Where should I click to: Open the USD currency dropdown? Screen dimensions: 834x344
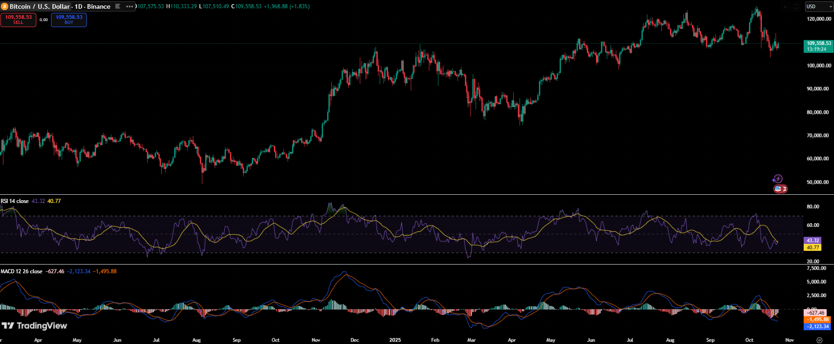tap(819, 6)
